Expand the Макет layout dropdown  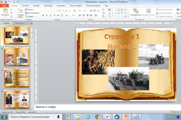[x=30, y=9]
